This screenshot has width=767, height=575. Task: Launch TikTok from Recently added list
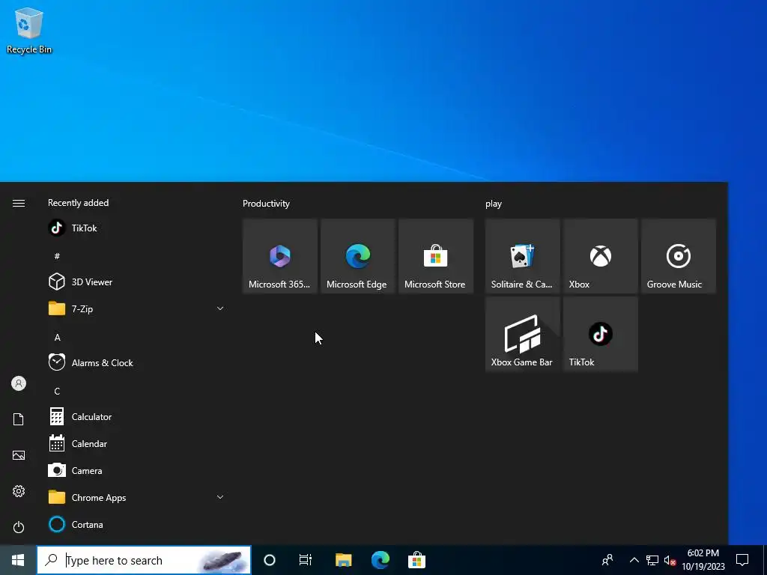click(136, 228)
